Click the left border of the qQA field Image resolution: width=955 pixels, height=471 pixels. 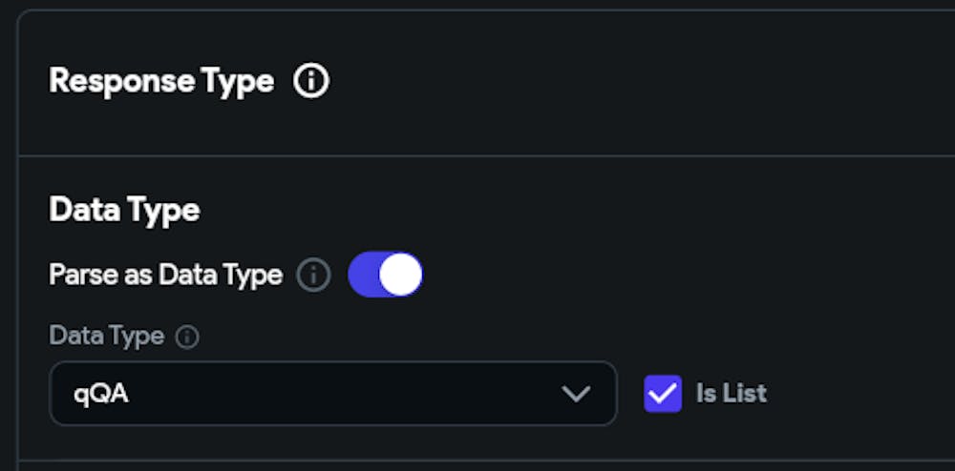pyautogui.click(x=50, y=393)
